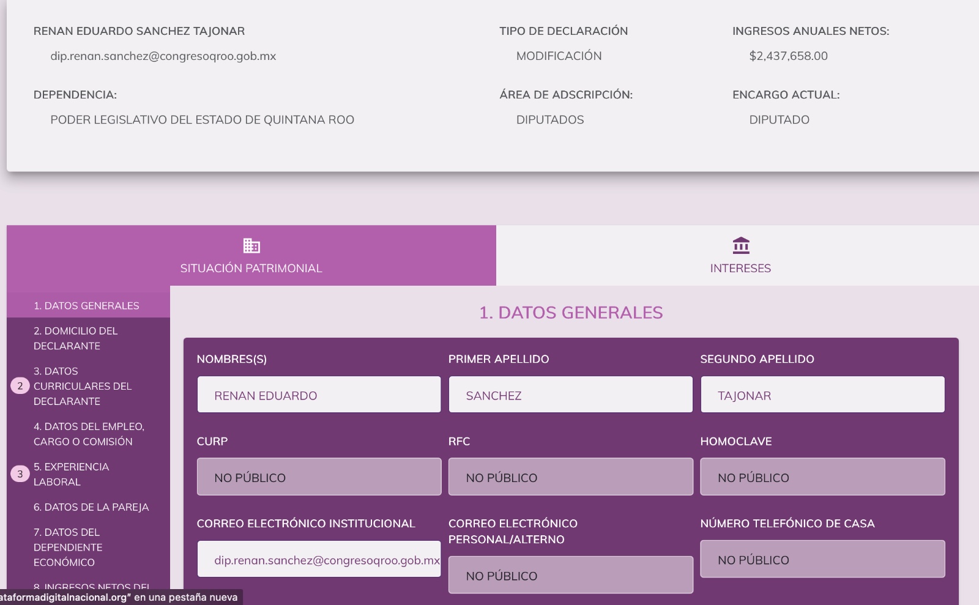The width and height of the screenshot is (979, 605).
Task: Click the Nombre(s) field with Renan Eduardo
Action: (x=318, y=395)
